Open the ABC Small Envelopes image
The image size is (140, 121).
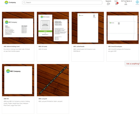123,28
